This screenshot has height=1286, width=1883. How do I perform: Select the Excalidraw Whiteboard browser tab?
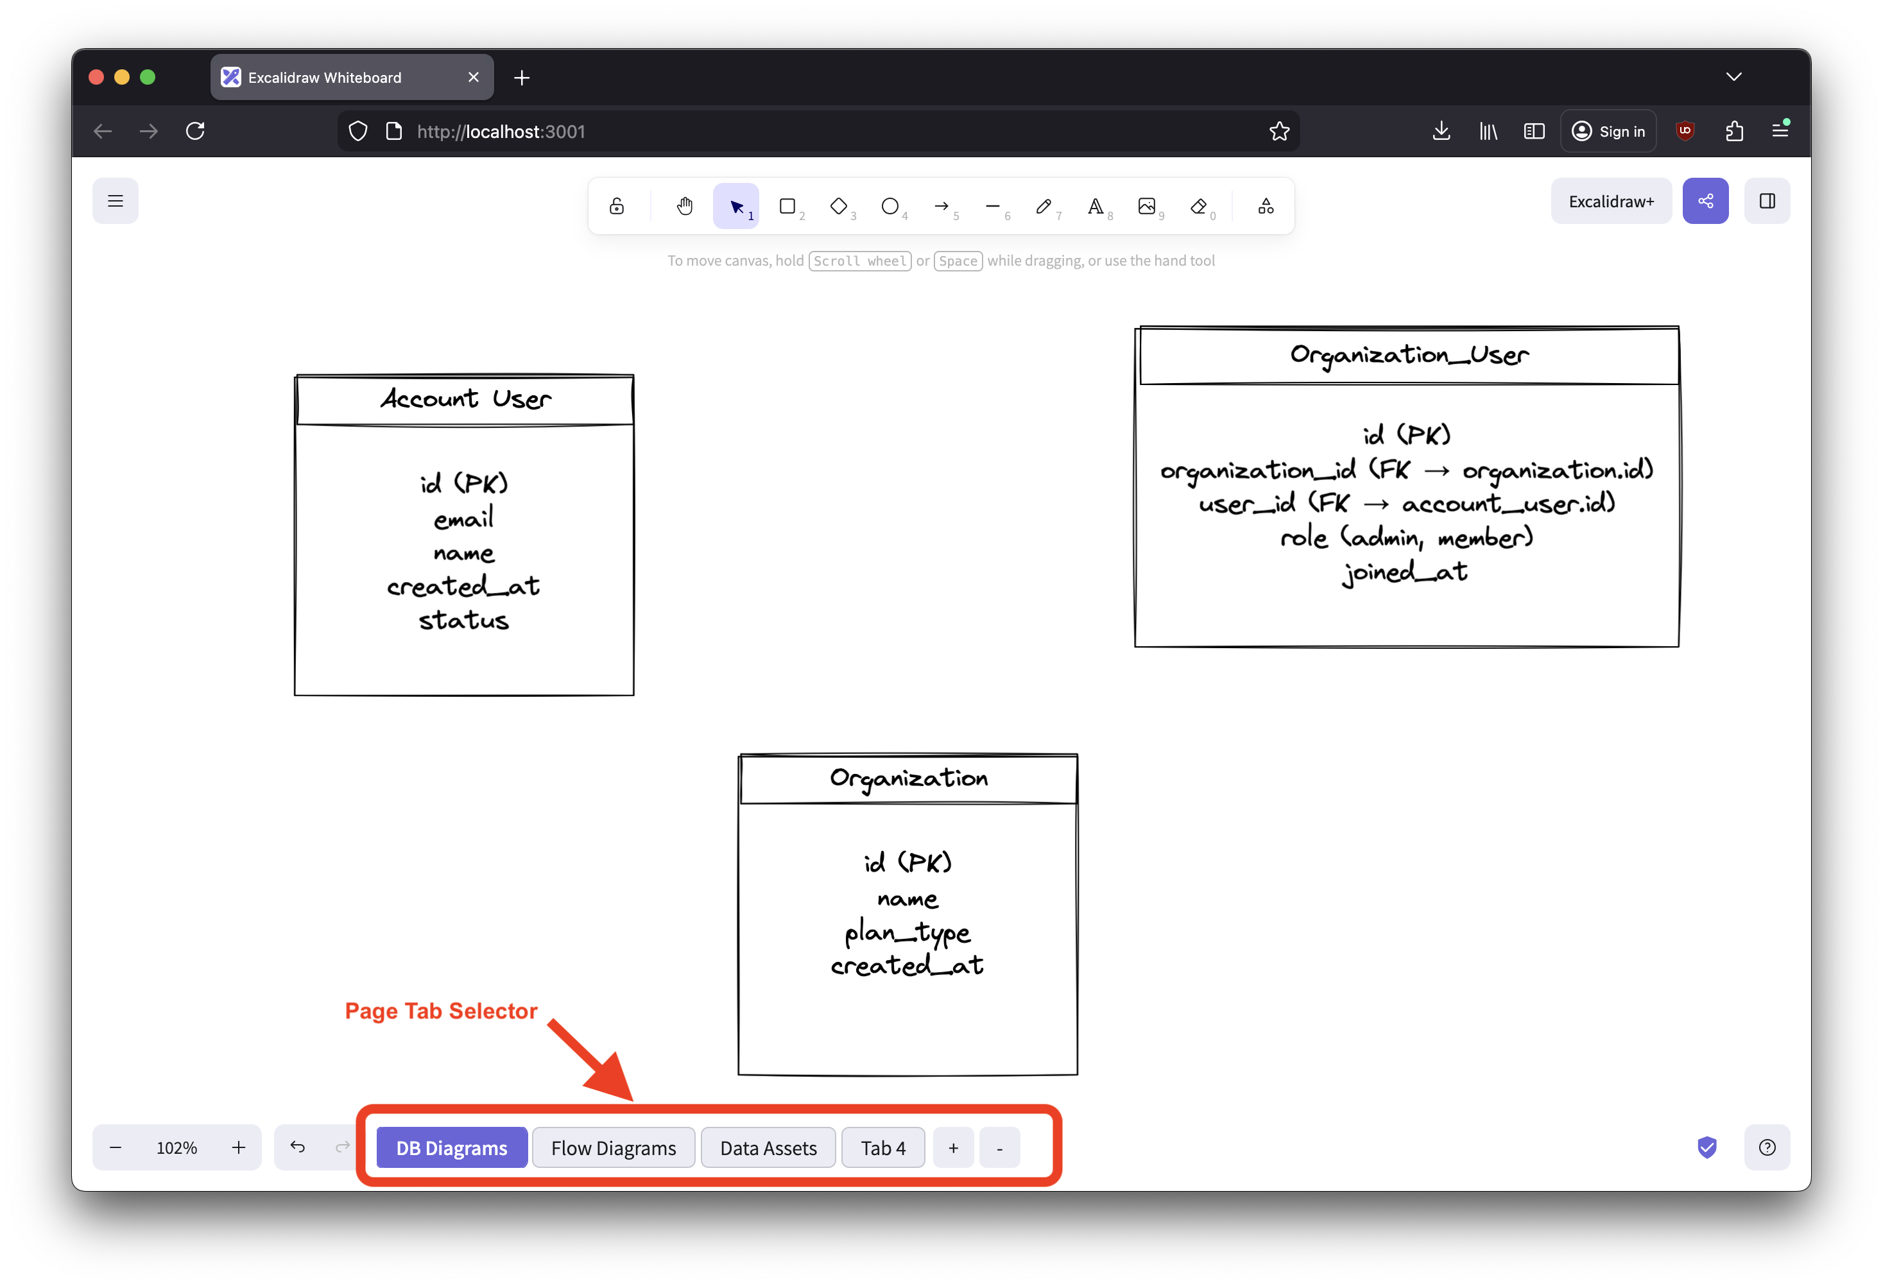(x=352, y=78)
